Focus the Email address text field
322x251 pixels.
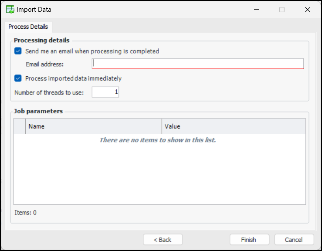[197, 64]
